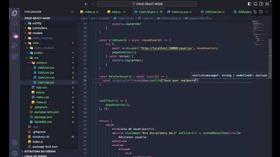Open the Source Control view

click(14, 35)
